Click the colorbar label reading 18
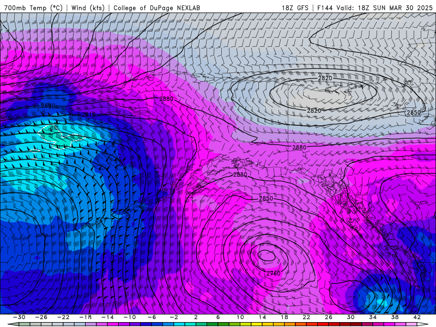Screen dimensions: 436x327 pyautogui.click(x=284, y=317)
